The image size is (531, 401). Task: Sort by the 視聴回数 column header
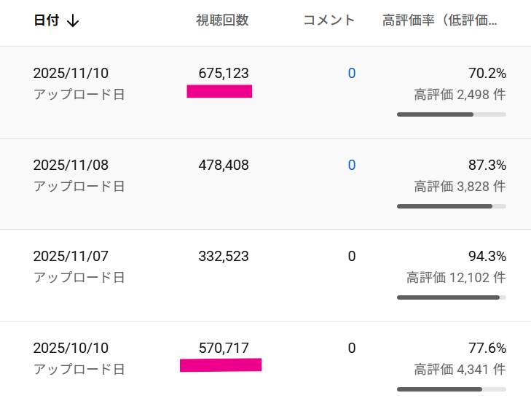[x=222, y=20]
